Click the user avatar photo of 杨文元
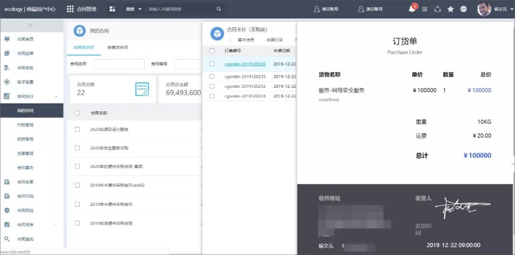Screen dimensions: 515x255 pos(484,9)
